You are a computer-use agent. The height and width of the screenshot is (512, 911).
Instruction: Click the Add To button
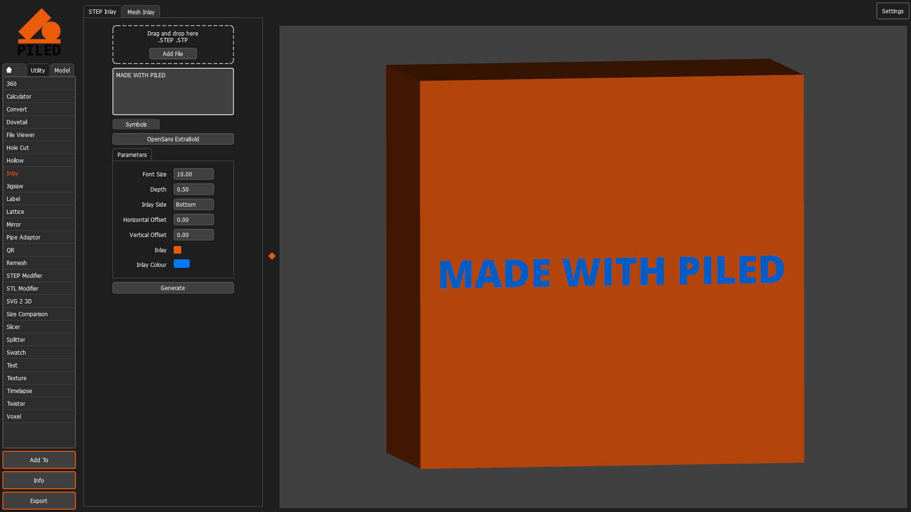39,460
